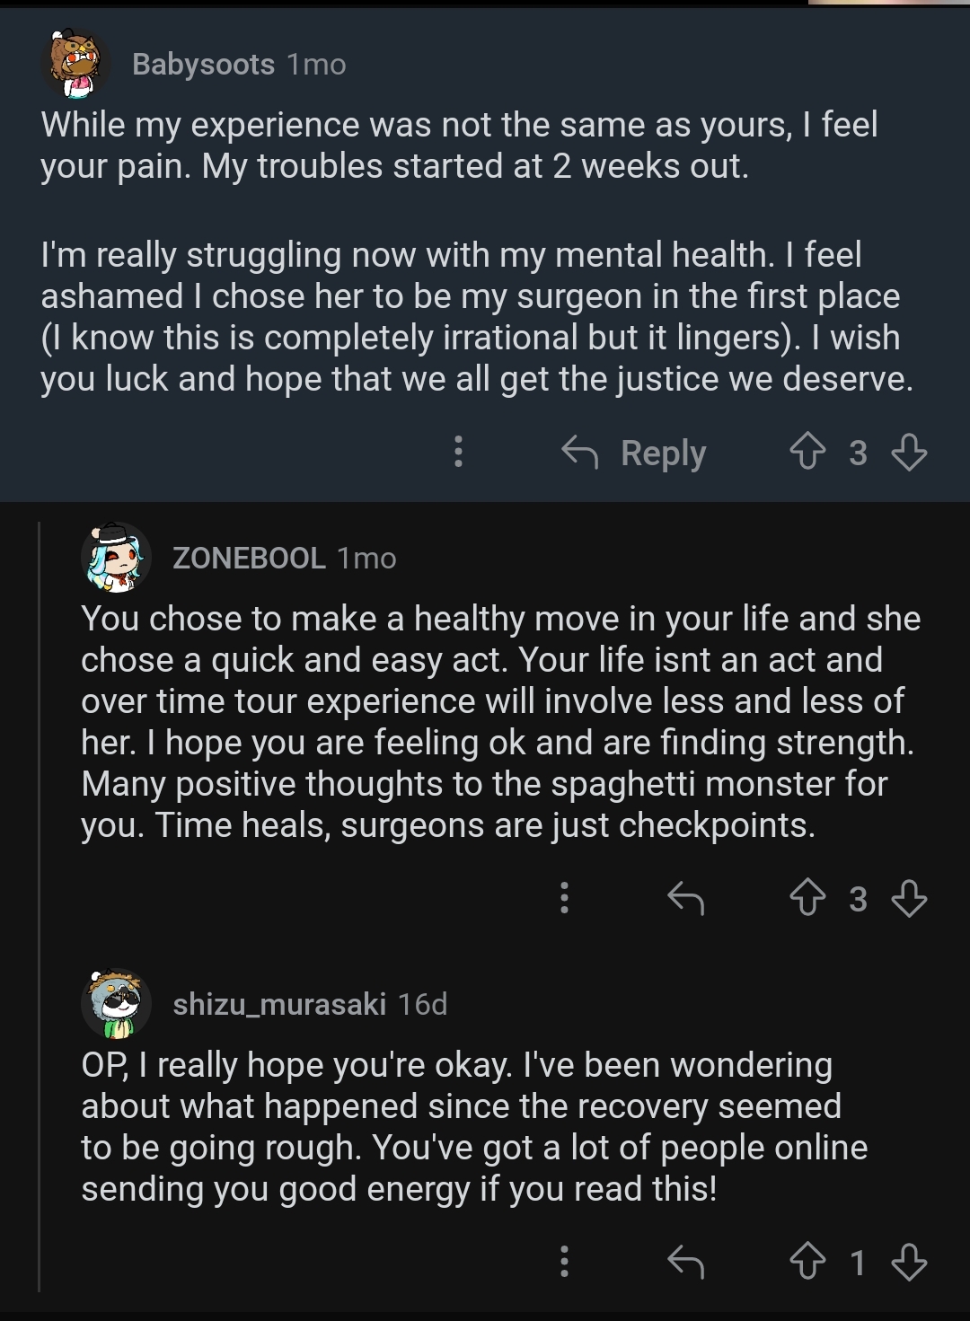Upvote ZONEBOOL's reply

click(x=807, y=898)
